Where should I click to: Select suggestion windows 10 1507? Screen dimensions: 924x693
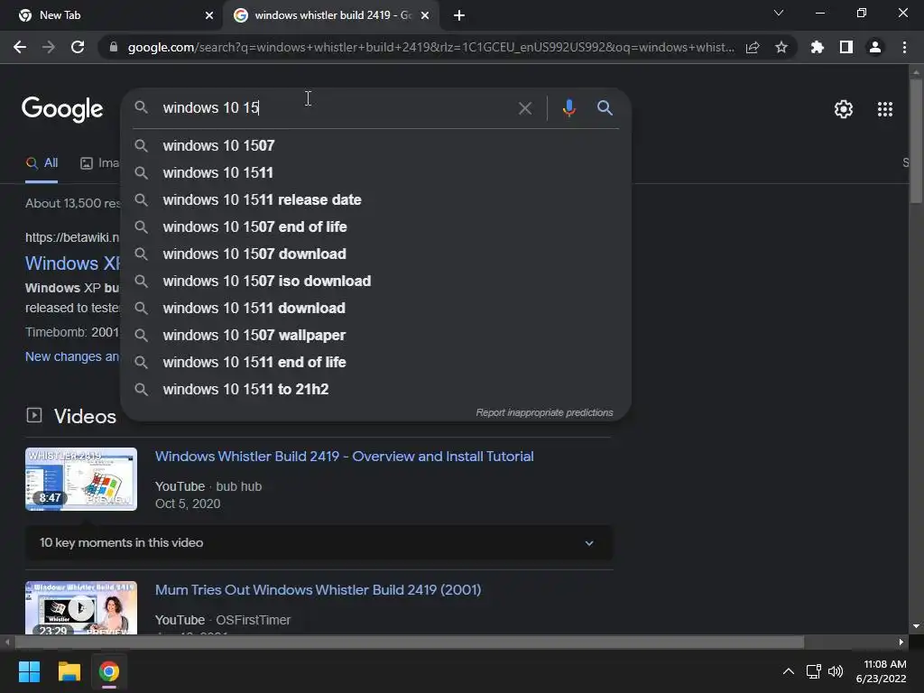coord(375,145)
